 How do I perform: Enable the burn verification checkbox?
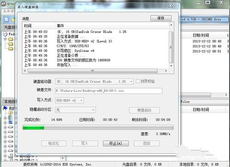coord(138,81)
